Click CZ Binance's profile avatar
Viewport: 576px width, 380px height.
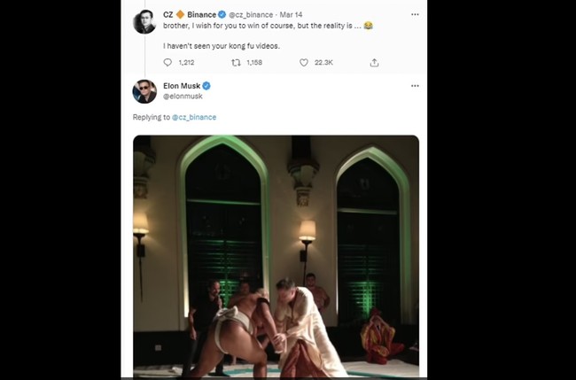[144, 22]
